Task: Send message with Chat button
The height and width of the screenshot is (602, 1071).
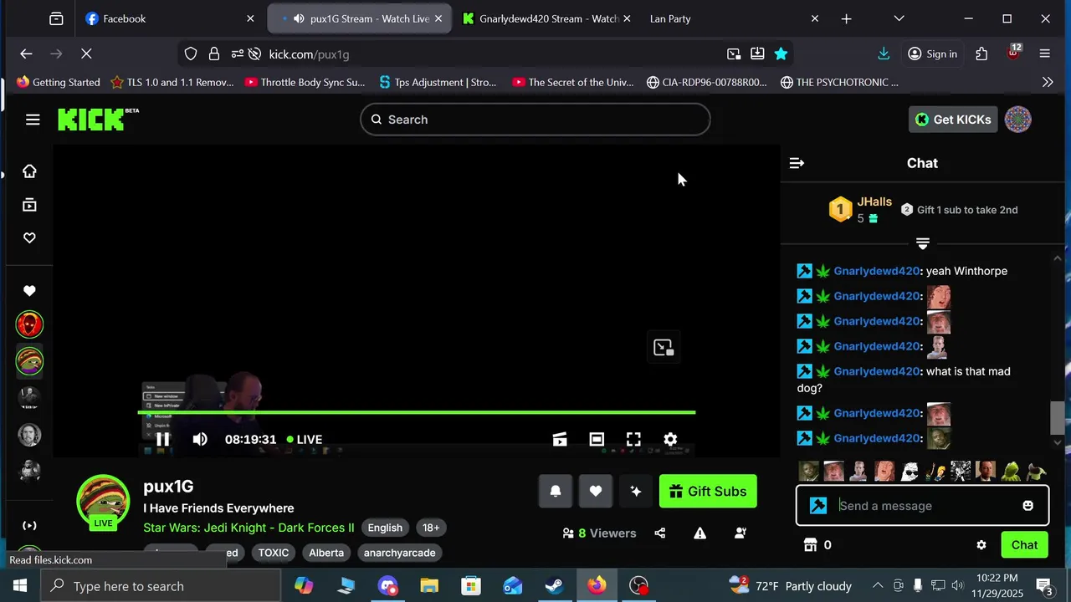Action: click(1024, 545)
